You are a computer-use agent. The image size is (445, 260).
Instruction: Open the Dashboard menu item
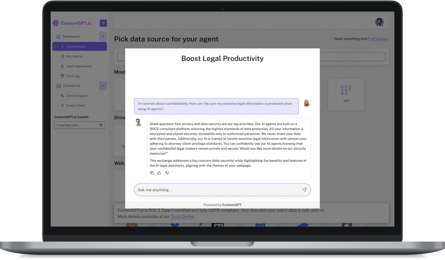point(71,36)
